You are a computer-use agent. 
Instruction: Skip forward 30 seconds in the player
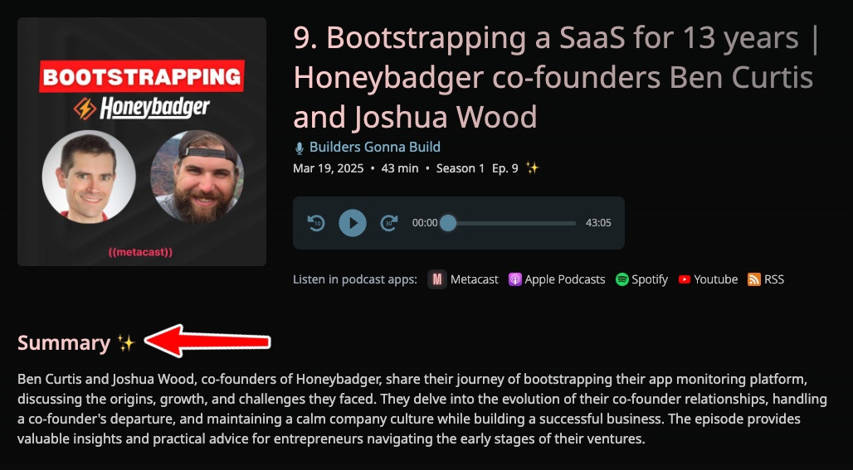(x=389, y=223)
